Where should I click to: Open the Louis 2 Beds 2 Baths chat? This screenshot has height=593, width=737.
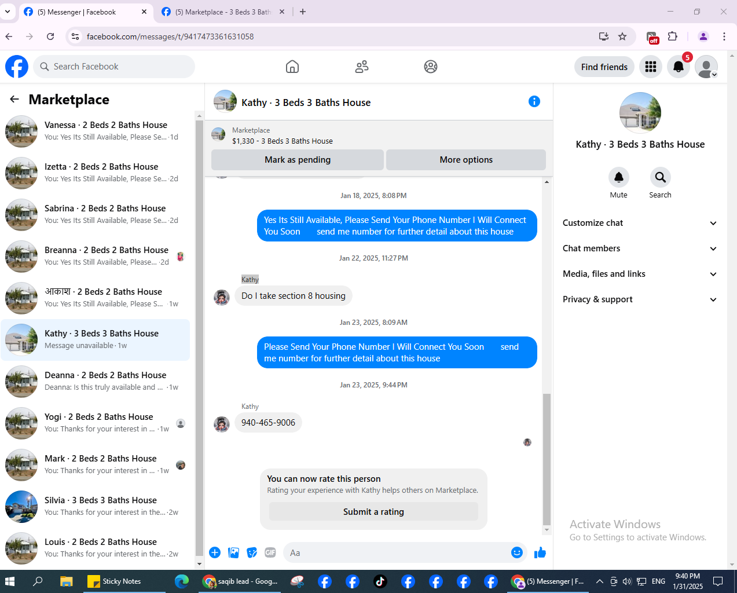96,548
